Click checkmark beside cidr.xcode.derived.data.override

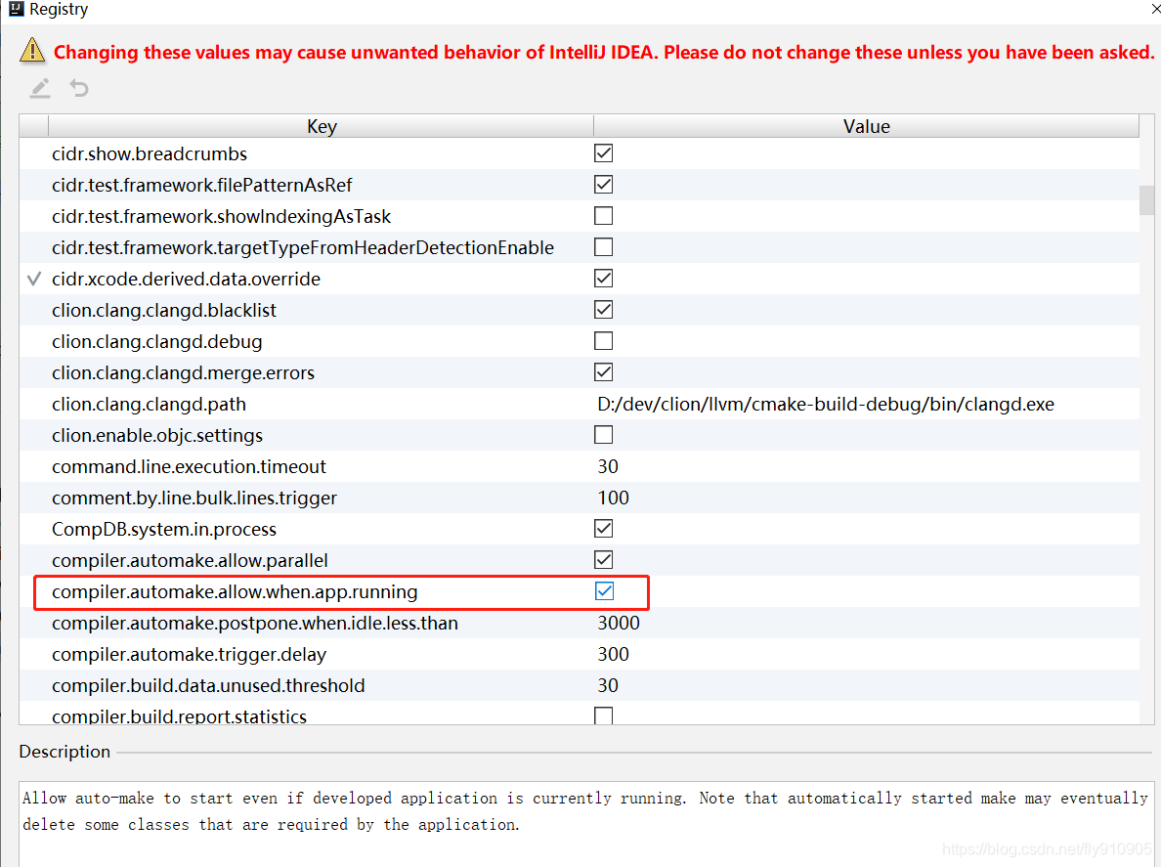click(x=32, y=279)
